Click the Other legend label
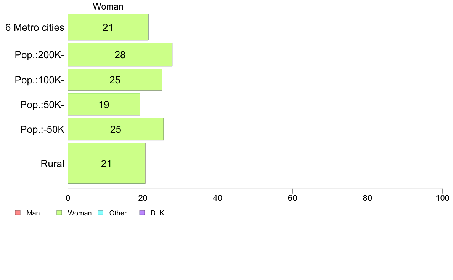Screen dimensions: 453x280 (x=118, y=213)
